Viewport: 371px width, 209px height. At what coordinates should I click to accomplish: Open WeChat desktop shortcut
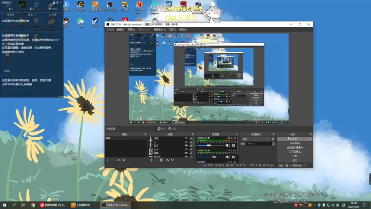[x=81, y=22]
